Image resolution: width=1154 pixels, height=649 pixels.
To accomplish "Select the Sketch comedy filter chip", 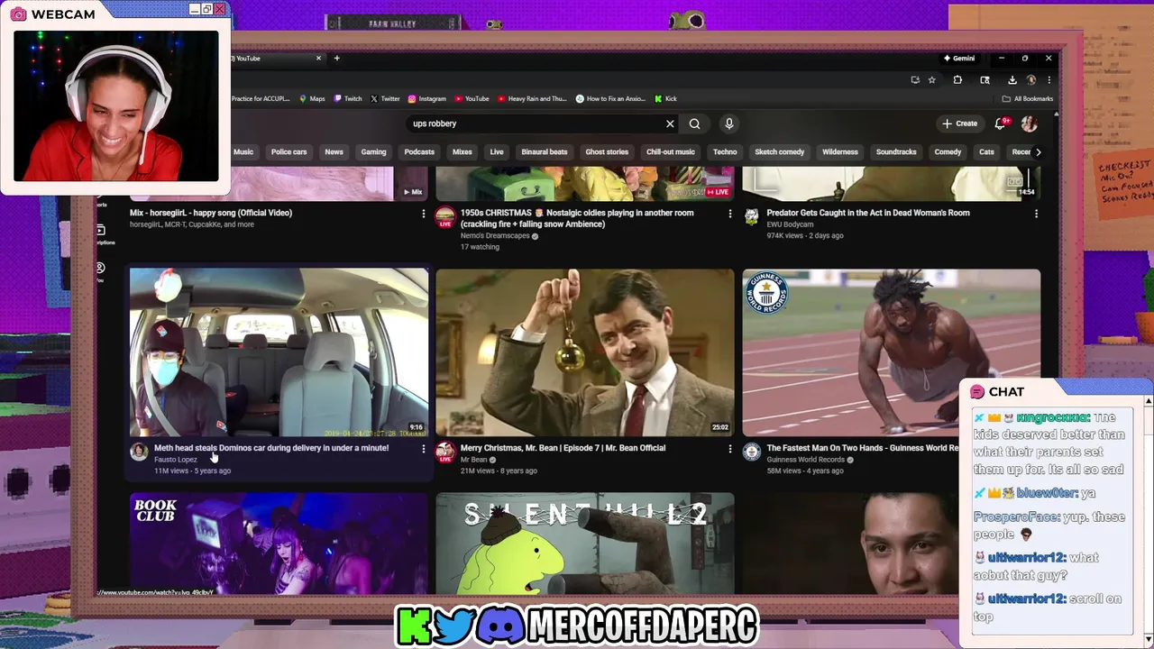I will pyautogui.click(x=779, y=152).
